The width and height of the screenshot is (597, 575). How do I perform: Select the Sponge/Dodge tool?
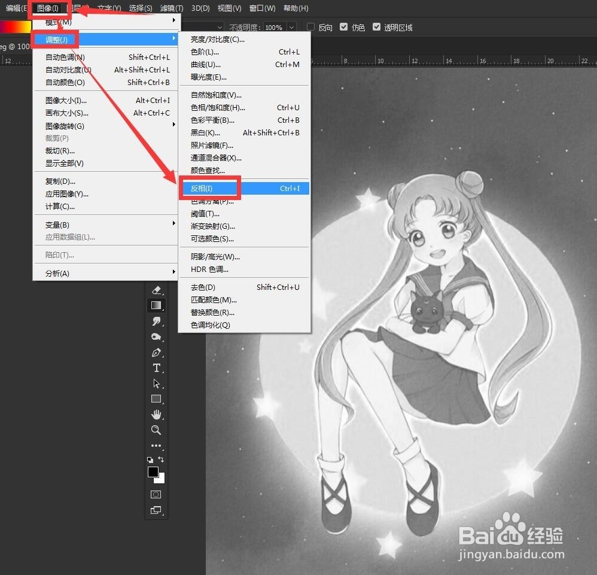tap(156, 337)
